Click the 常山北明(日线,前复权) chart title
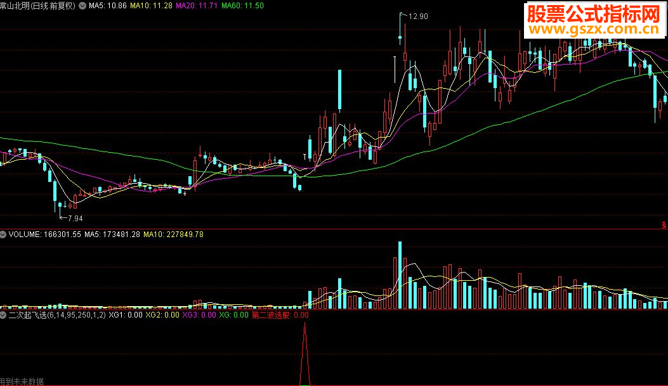Image resolution: width=668 pixels, height=386 pixels. (37, 6)
